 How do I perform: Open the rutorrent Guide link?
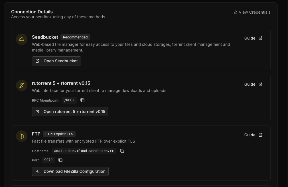tap(250, 84)
